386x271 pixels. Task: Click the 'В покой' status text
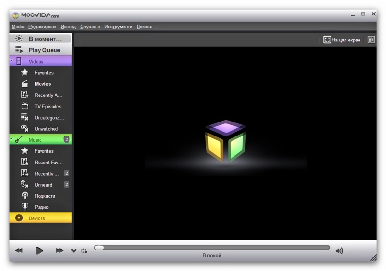click(x=212, y=255)
